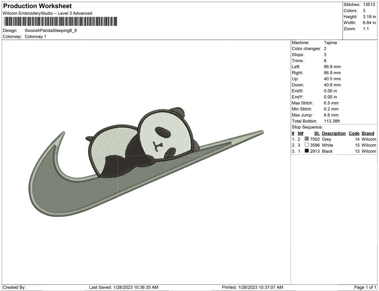
Task: Click the 'Grey' description in stop sequence
Action: pyautogui.click(x=327, y=139)
